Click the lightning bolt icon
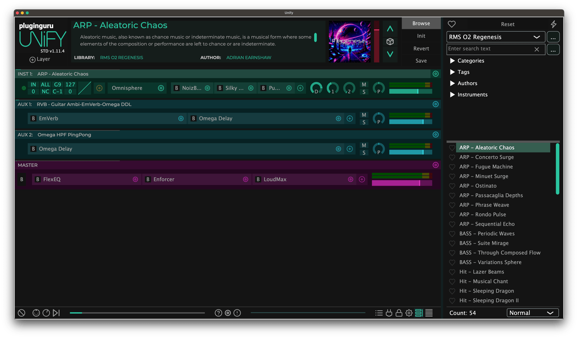This screenshot has height=338, width=578. pyautogui.click(x=554, y=24)
